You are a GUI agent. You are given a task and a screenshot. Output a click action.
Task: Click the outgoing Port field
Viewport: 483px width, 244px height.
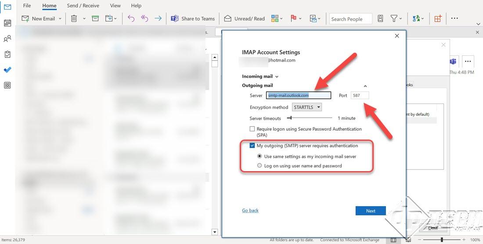[360, 95]
